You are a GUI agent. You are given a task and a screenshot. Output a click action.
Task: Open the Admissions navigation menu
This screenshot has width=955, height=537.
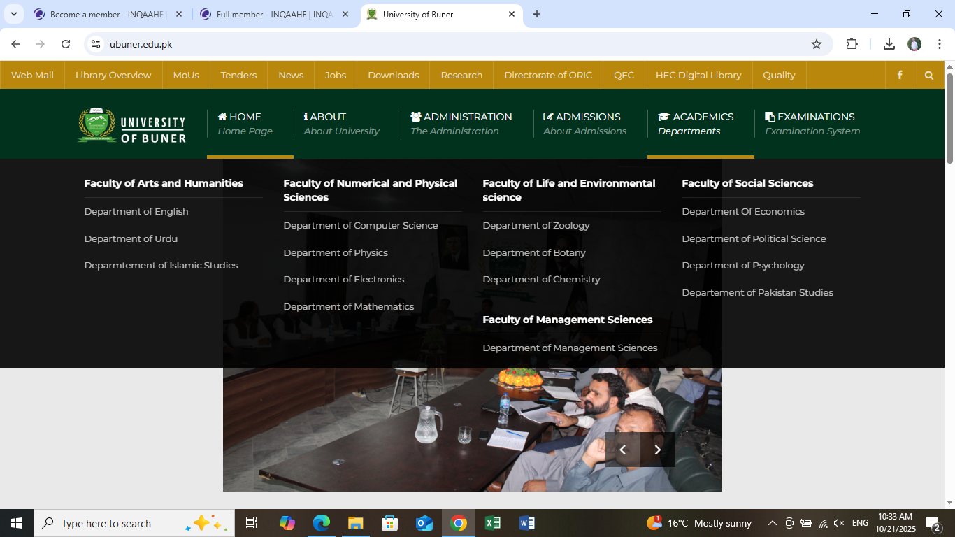coord(584,124)
